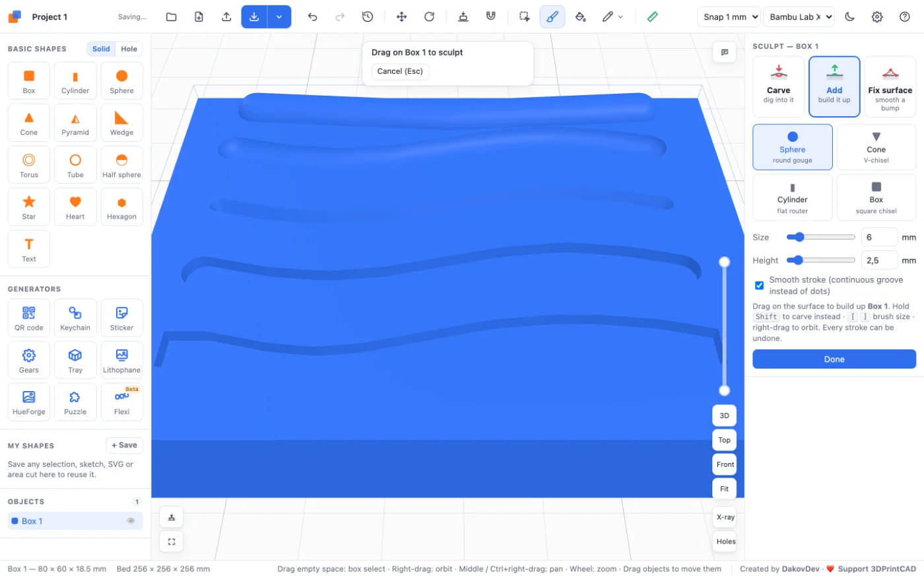Select the paint bucket tool
Viewport: 924px width, 578px height.
coord(580,17)
